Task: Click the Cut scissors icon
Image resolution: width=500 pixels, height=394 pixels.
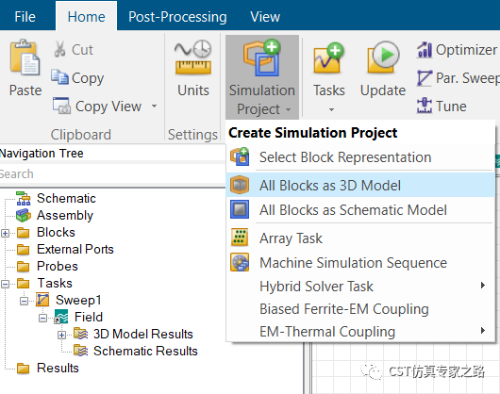Action: [x=59, y=49]
